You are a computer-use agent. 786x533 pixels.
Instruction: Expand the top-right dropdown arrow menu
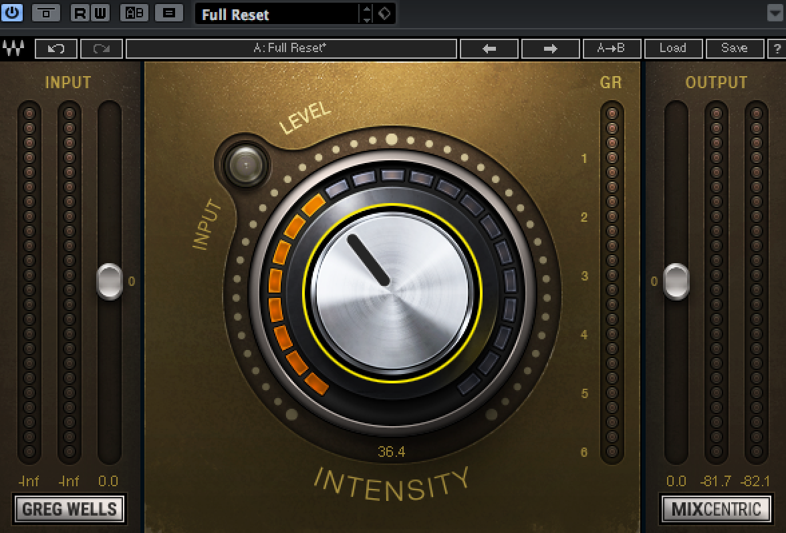point(775,13)
